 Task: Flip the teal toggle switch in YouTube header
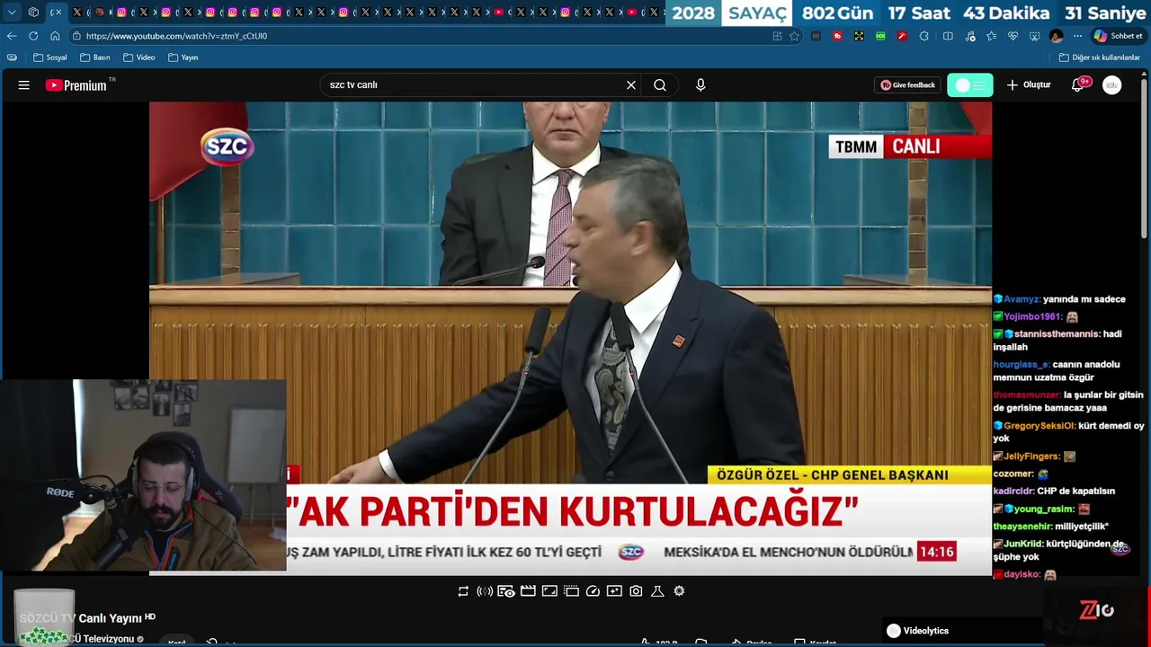tap(970, 85)
